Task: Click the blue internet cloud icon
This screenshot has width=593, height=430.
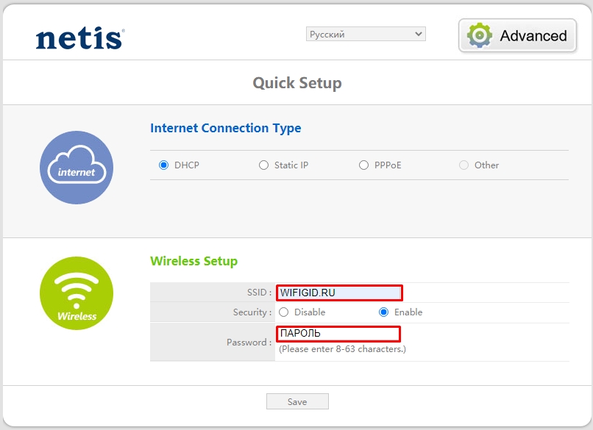Action: [77, 168]
